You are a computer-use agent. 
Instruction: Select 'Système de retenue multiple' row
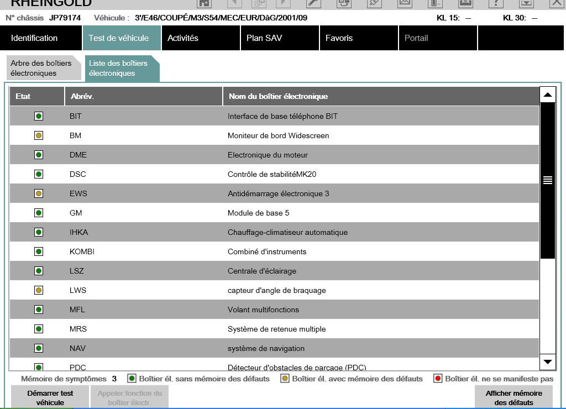pos(274,329)
